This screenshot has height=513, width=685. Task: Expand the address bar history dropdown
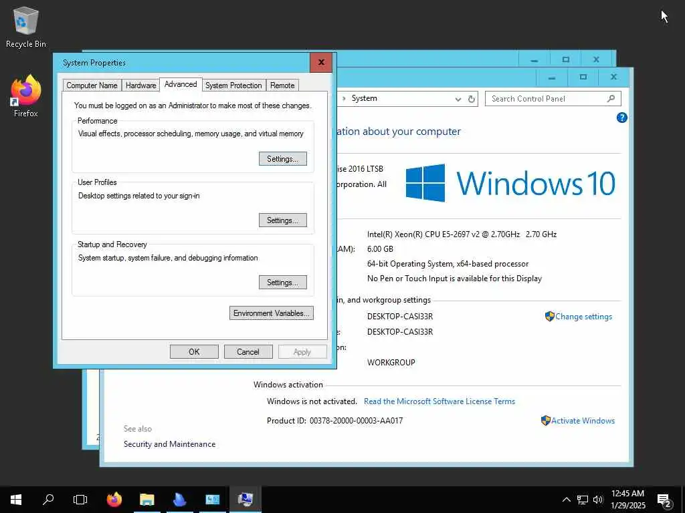click(x=458, y=99)
